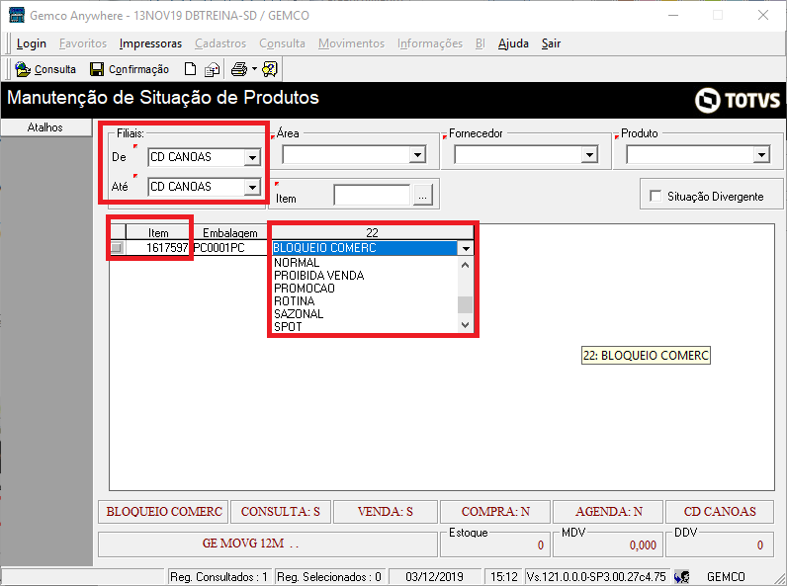Open the Ajuda menu
Viewport: 787px width, 586px height.
[x=513, y=43]
